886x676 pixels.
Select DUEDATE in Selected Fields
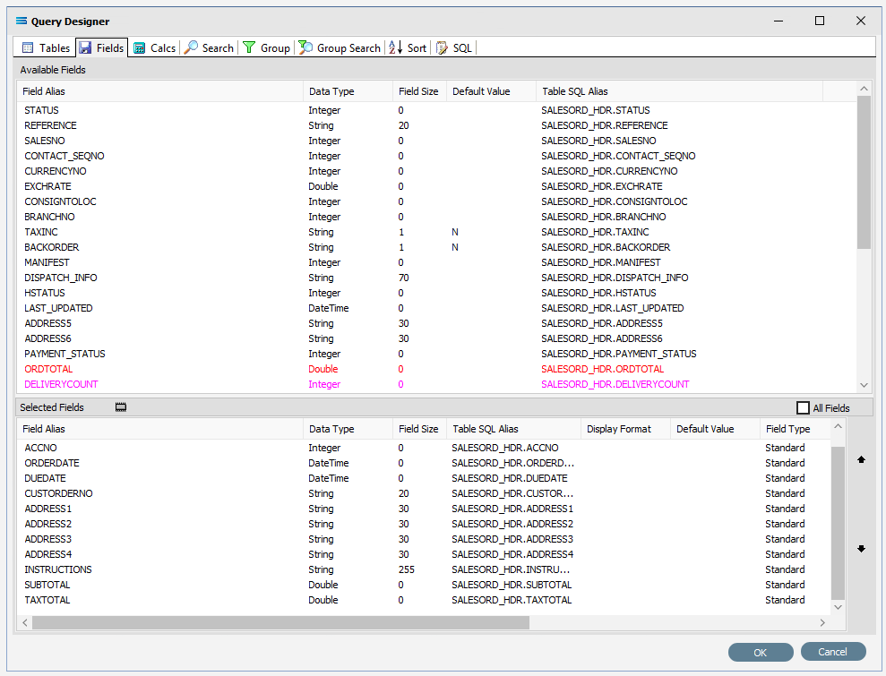(x=425, y=478)
